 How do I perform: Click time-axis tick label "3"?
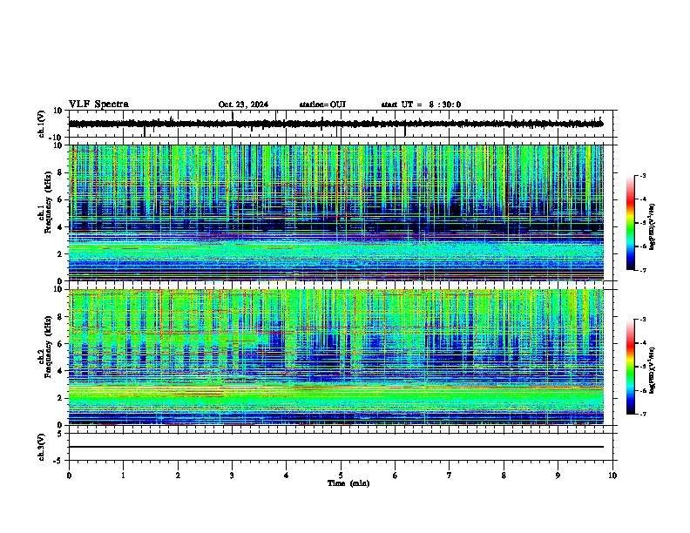pos(232,476)
